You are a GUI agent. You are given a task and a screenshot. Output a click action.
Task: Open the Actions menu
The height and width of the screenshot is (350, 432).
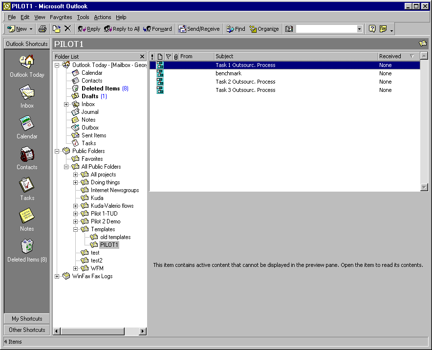click(x=103, y=17)
